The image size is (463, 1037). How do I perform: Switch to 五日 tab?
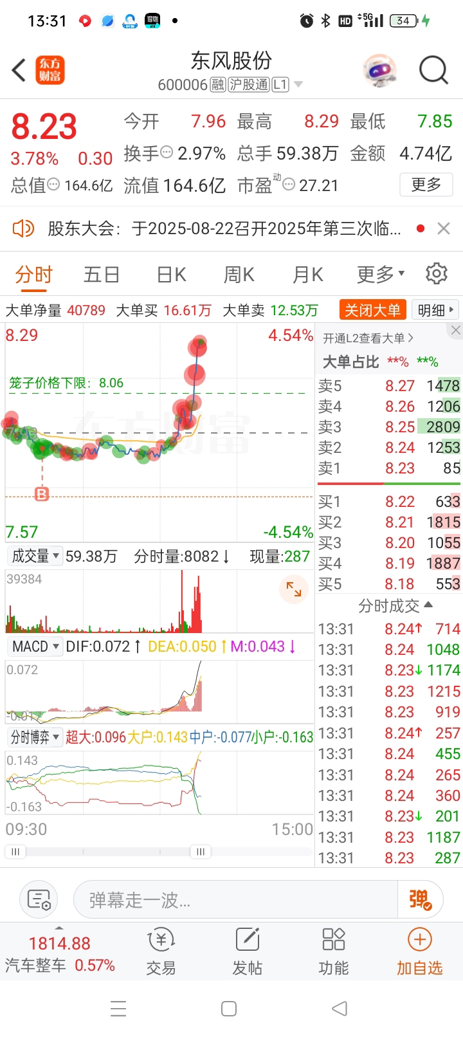[102, 275]
